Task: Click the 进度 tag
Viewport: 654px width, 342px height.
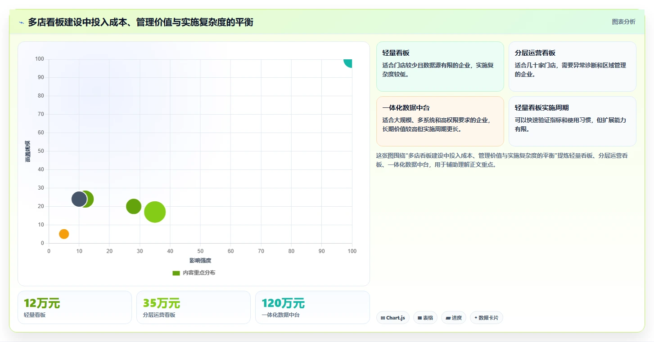Action: tap(454, 318)
